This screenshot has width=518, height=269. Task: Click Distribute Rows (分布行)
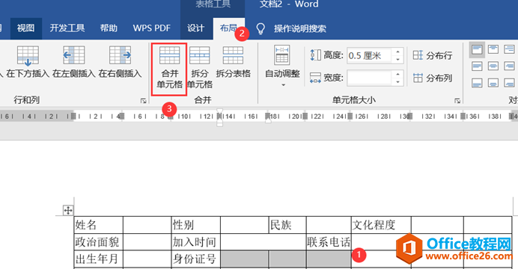pyautogui.click(x=432, y=55)
